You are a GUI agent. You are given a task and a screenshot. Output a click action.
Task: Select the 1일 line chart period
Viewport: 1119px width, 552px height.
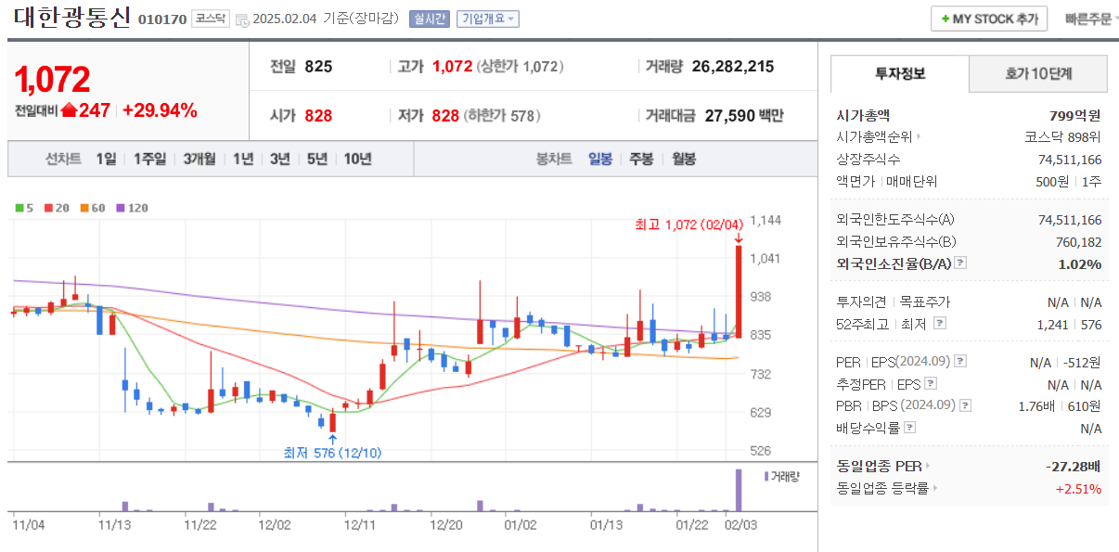pos(106,159)
